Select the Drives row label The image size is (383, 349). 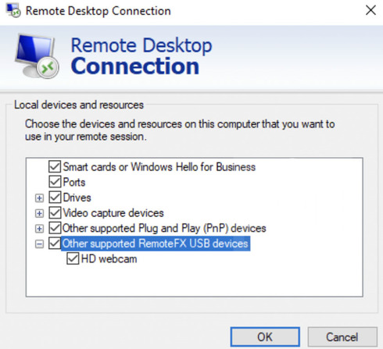pyautogui.click(x=77, y=198)
